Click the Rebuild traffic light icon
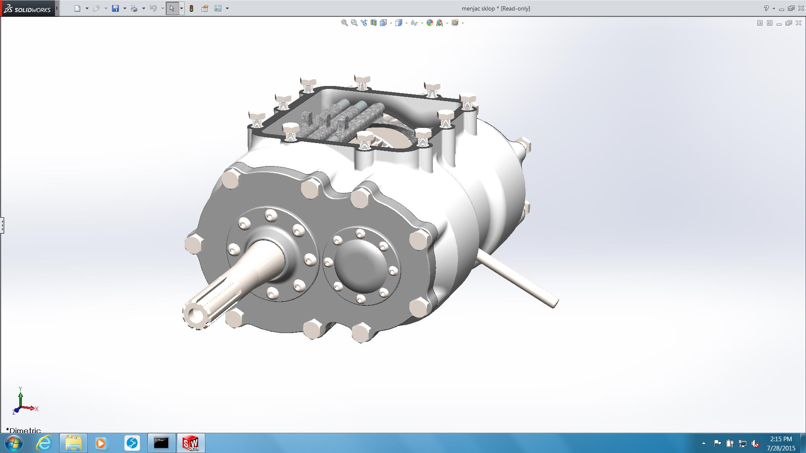806x453 pixels. tap(191, 8)
